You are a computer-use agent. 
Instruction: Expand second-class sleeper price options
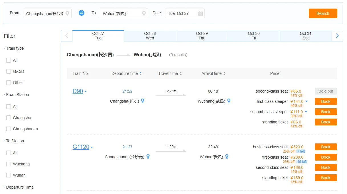[306, 112]
